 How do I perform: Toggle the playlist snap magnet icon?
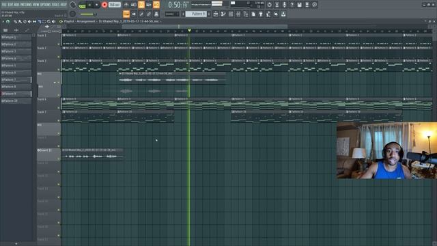point(8,21)
